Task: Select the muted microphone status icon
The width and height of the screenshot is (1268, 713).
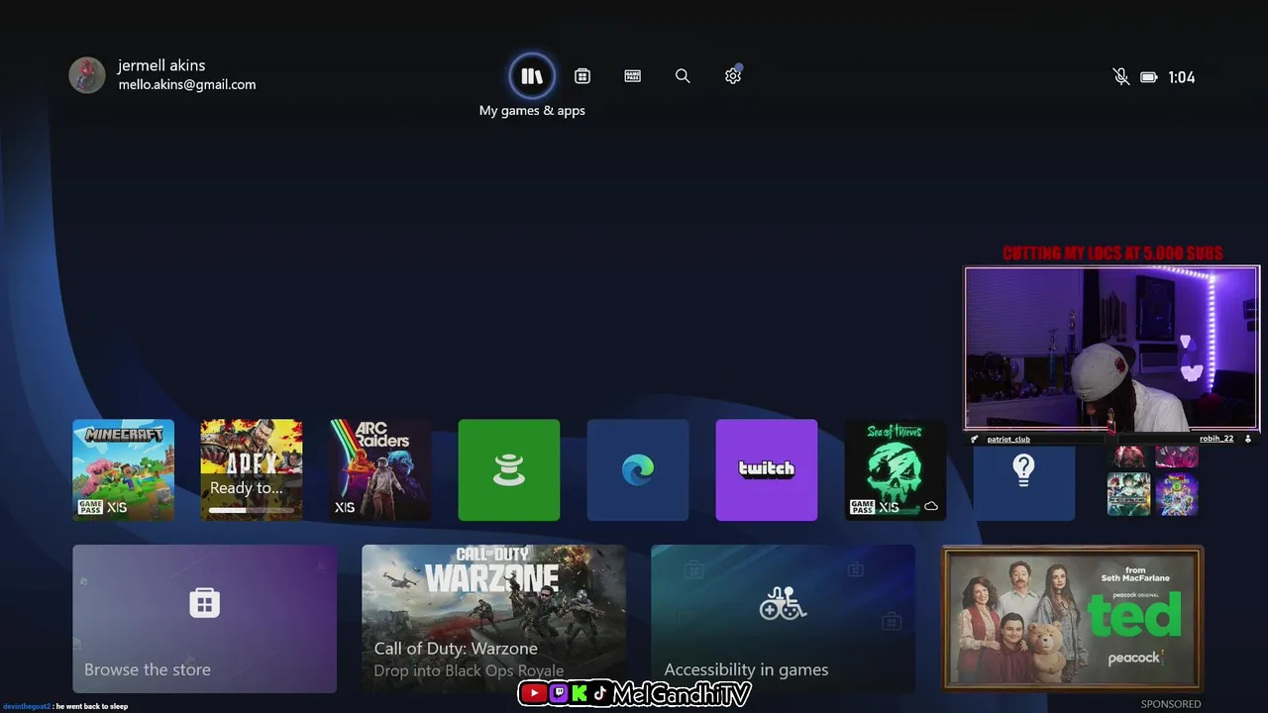Action: [1120, 77]
